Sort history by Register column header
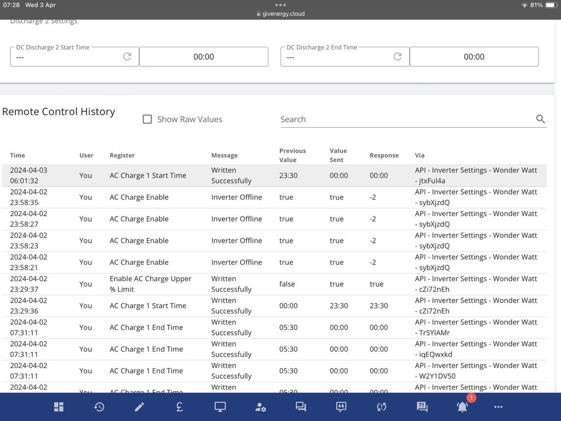Screen dimensions: 561x421 (122, 155)
